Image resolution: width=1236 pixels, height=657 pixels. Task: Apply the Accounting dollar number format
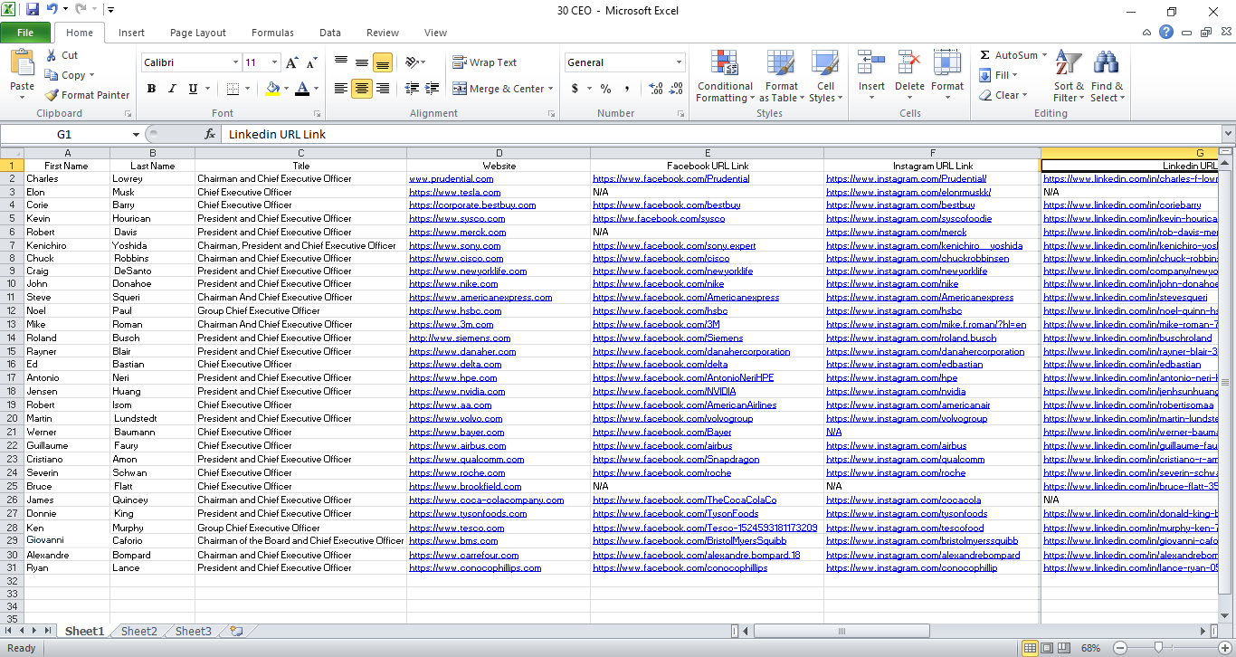coord(575,89)
